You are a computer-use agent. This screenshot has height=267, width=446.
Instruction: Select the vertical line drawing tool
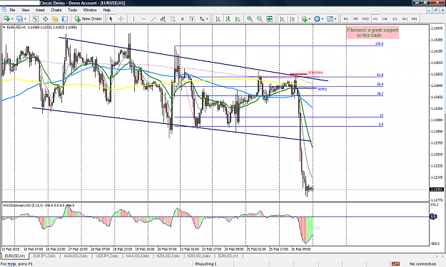tap(133, 19)
